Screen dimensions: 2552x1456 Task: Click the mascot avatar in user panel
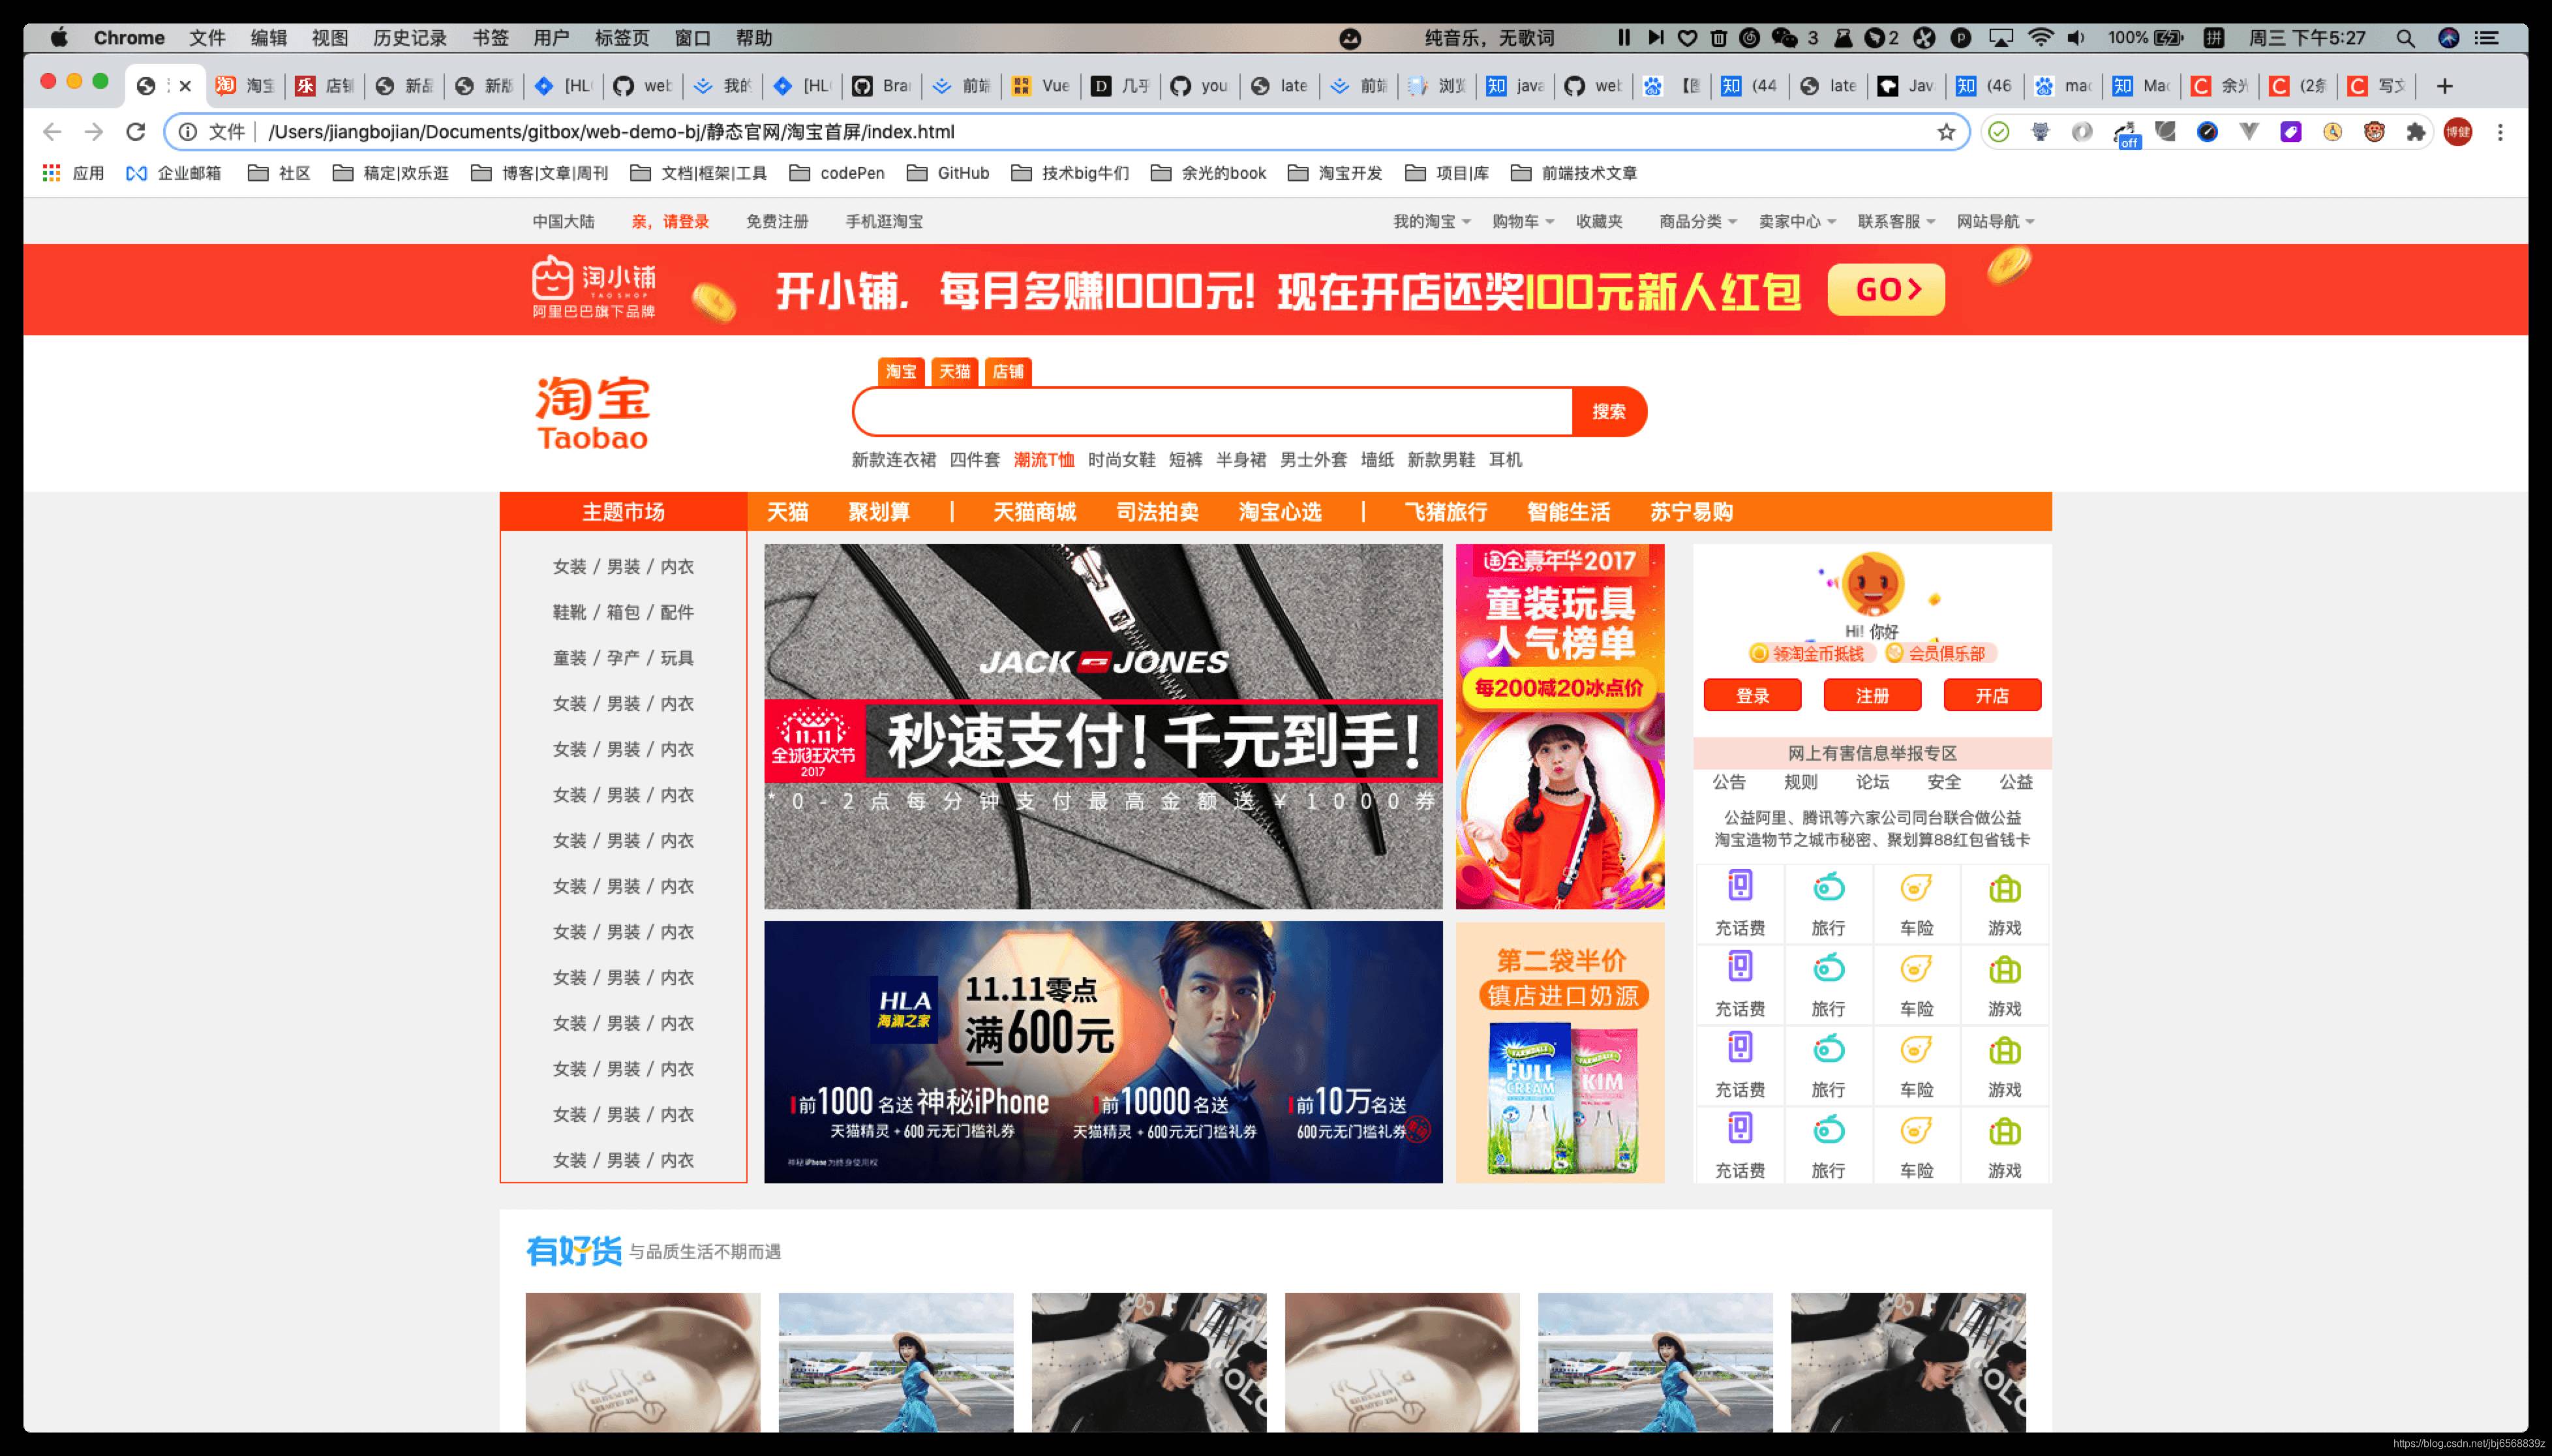click(x=1873, y=584)
